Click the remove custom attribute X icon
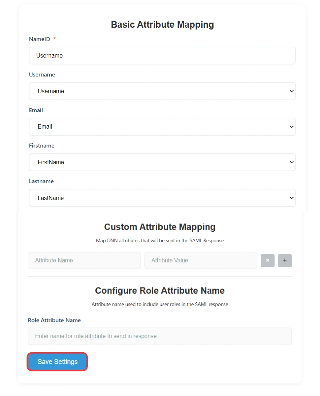The width and height of the screenshot is (320, 396). 268,260
